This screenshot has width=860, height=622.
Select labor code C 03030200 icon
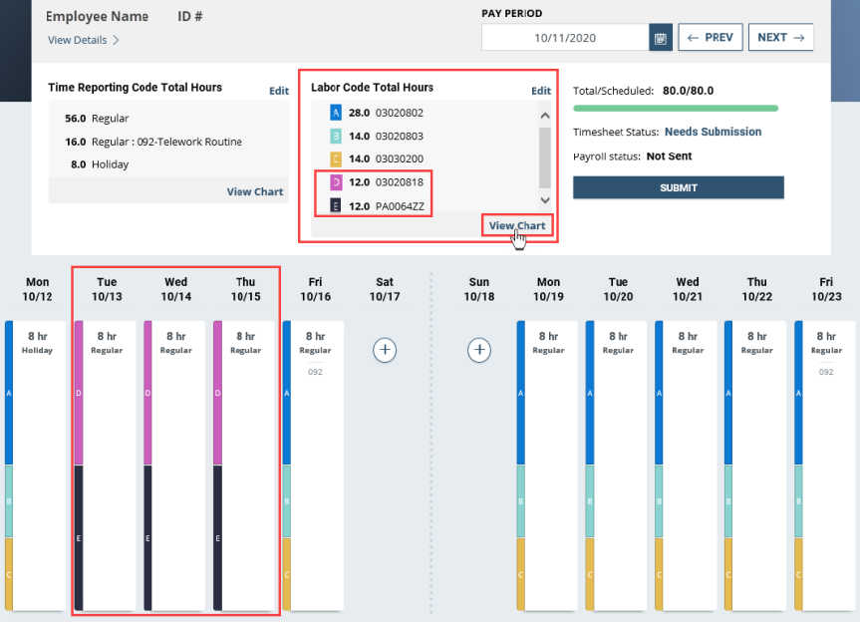[336, 158]
